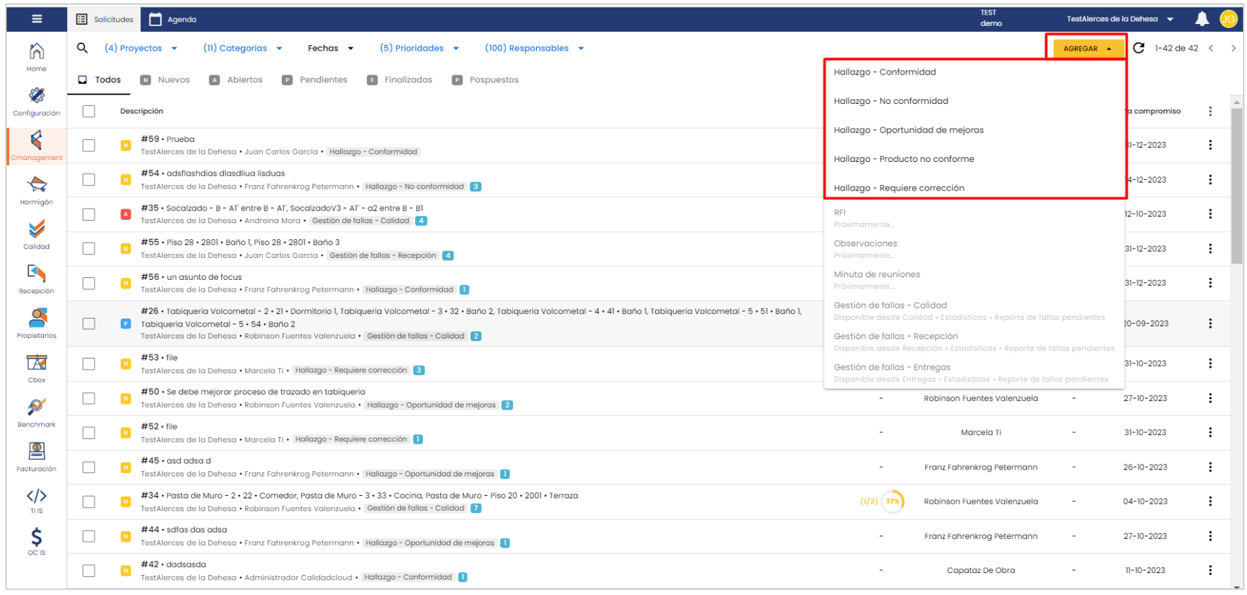Viewport: 1247px width, 595px height.
Task: Click the AGREGAR button
Action: pyautogui.click(x=1086, y=49)
